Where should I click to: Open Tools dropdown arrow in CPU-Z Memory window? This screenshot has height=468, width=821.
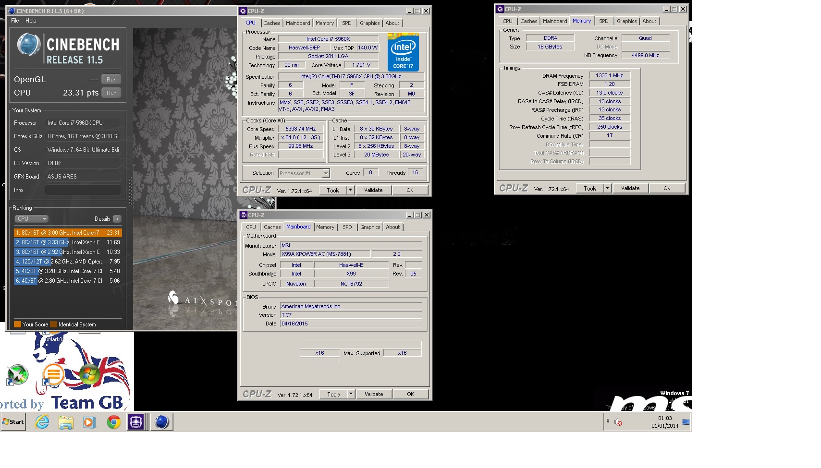pyautogui.click(x=608, y=188)
